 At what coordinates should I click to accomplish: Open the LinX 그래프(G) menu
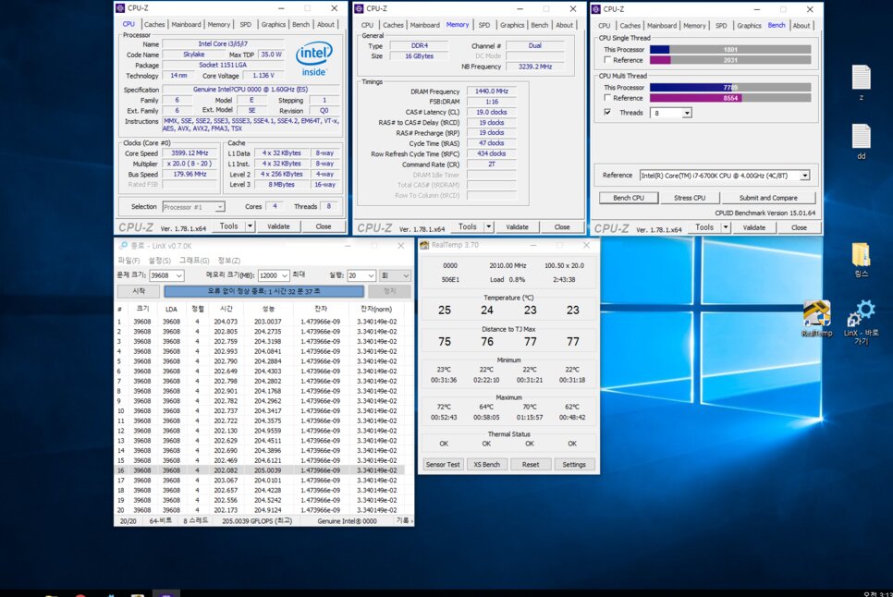(x=194, y=260)
